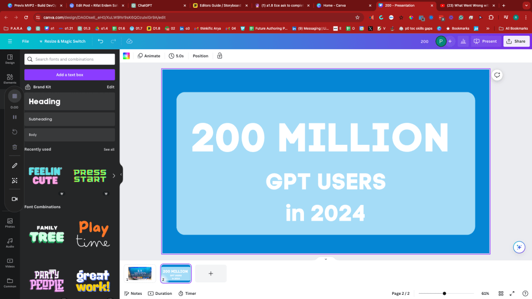Stop the screen recording
Viewport: 532px width, 299px height.
(15, 96)
